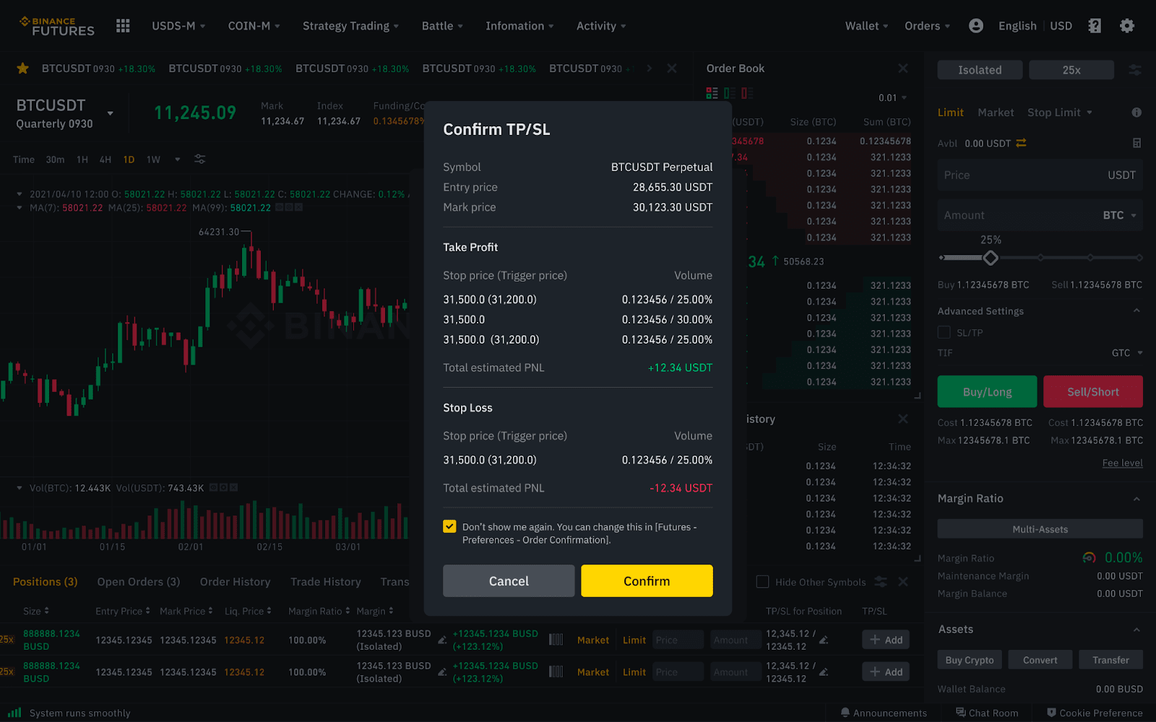
Task: Click the transfer arrows next to Avbl
Action: [1021, 143]
